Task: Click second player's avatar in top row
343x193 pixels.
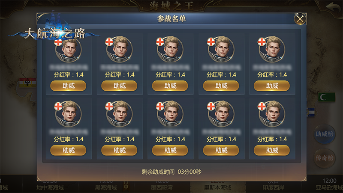Action: click(x=120, y=50)
